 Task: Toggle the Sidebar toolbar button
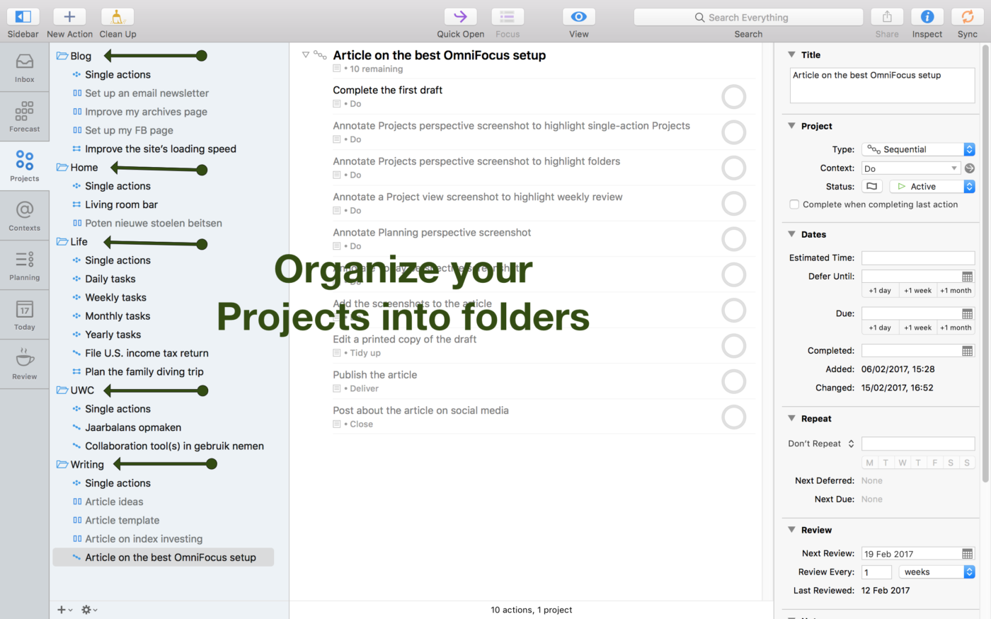[x=23, y=17]
